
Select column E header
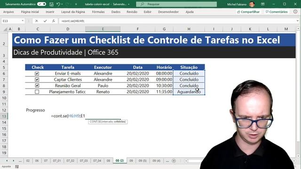(x=103, y=29)
